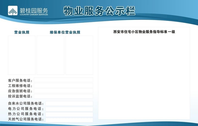Click the 电力公司服务电话 label
This screenshot has width=198, height=126.
(26, 109)
